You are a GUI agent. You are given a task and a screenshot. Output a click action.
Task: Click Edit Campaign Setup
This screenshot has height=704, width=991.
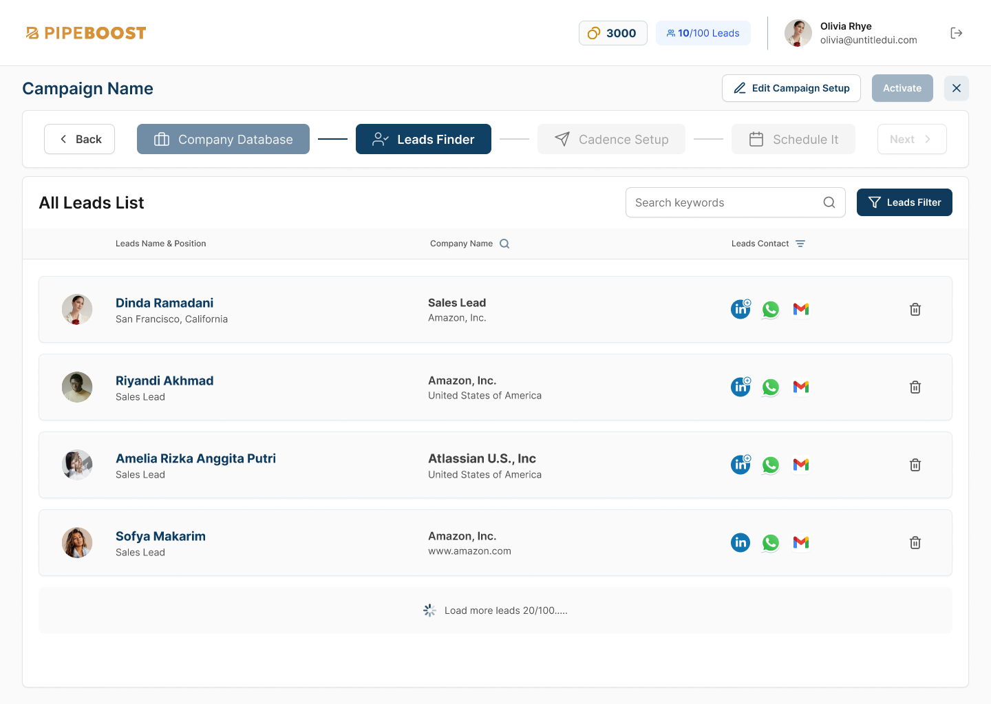point(791,88)
